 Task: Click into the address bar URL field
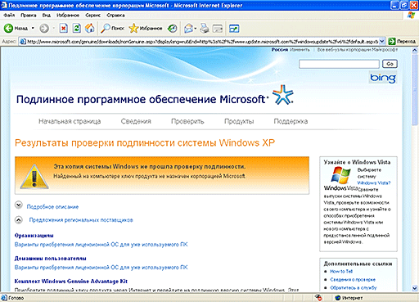coord(202,42)
